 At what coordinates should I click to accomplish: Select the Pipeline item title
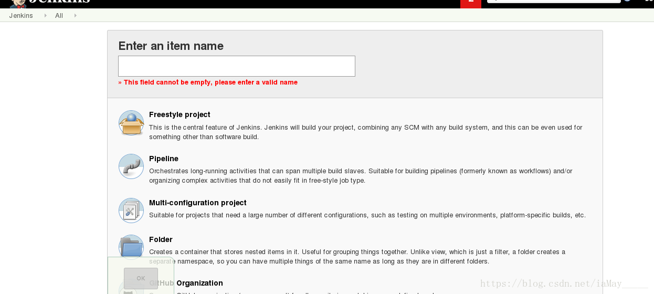[164, 159]
